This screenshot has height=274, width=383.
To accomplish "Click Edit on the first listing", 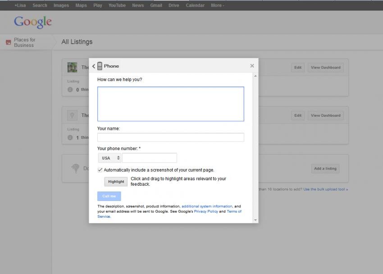I will tap(298, 68).
